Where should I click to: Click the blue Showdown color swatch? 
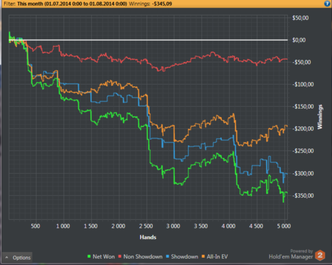pos(167,256)
